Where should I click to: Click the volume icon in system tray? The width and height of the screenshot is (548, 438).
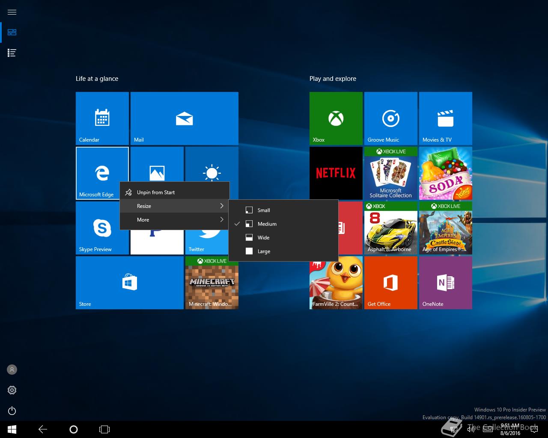[471, 429]
